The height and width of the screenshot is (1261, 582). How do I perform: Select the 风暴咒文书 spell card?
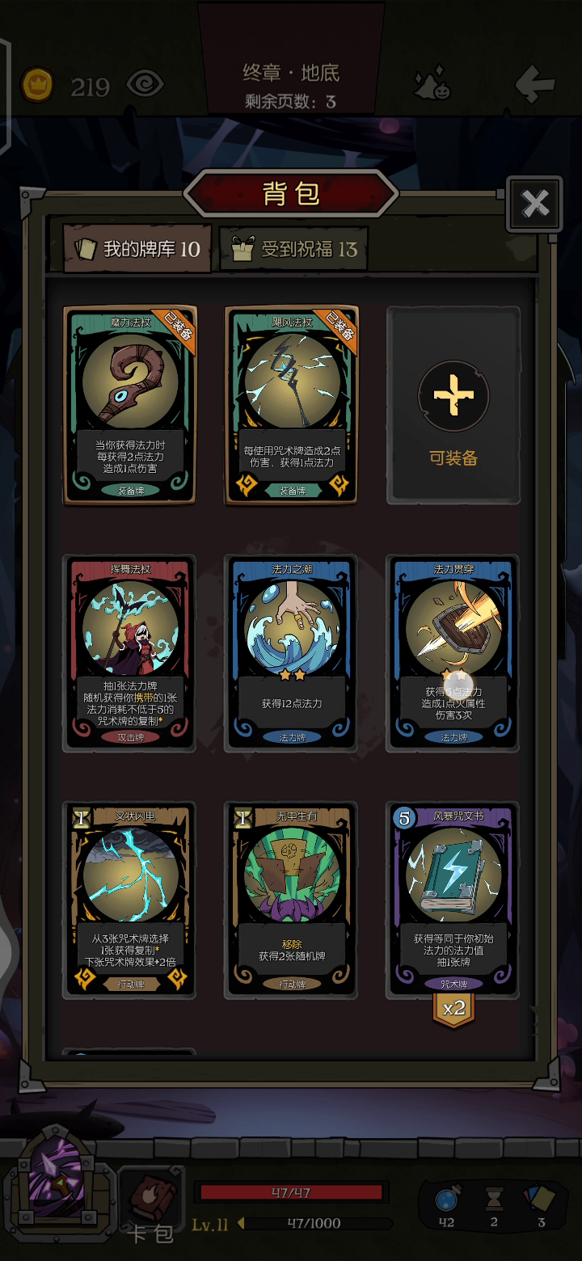(x=453, y=900)
